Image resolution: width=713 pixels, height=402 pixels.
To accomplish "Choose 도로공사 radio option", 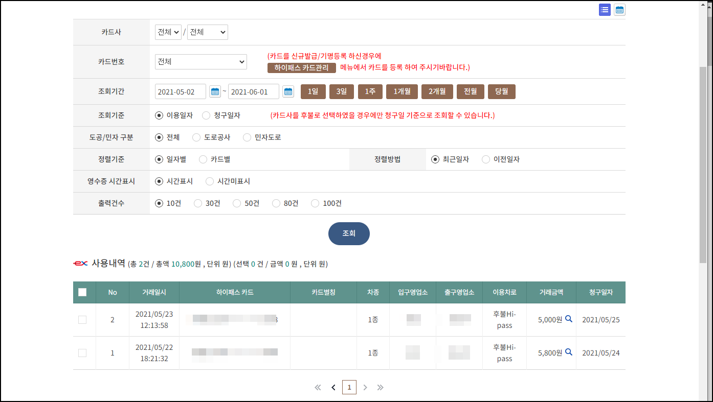I will pos(196,137).
